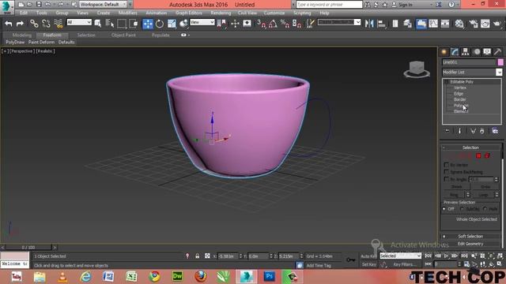Click the Align tool icon
The height and width of the screenshot is (284, 506).
381,24
